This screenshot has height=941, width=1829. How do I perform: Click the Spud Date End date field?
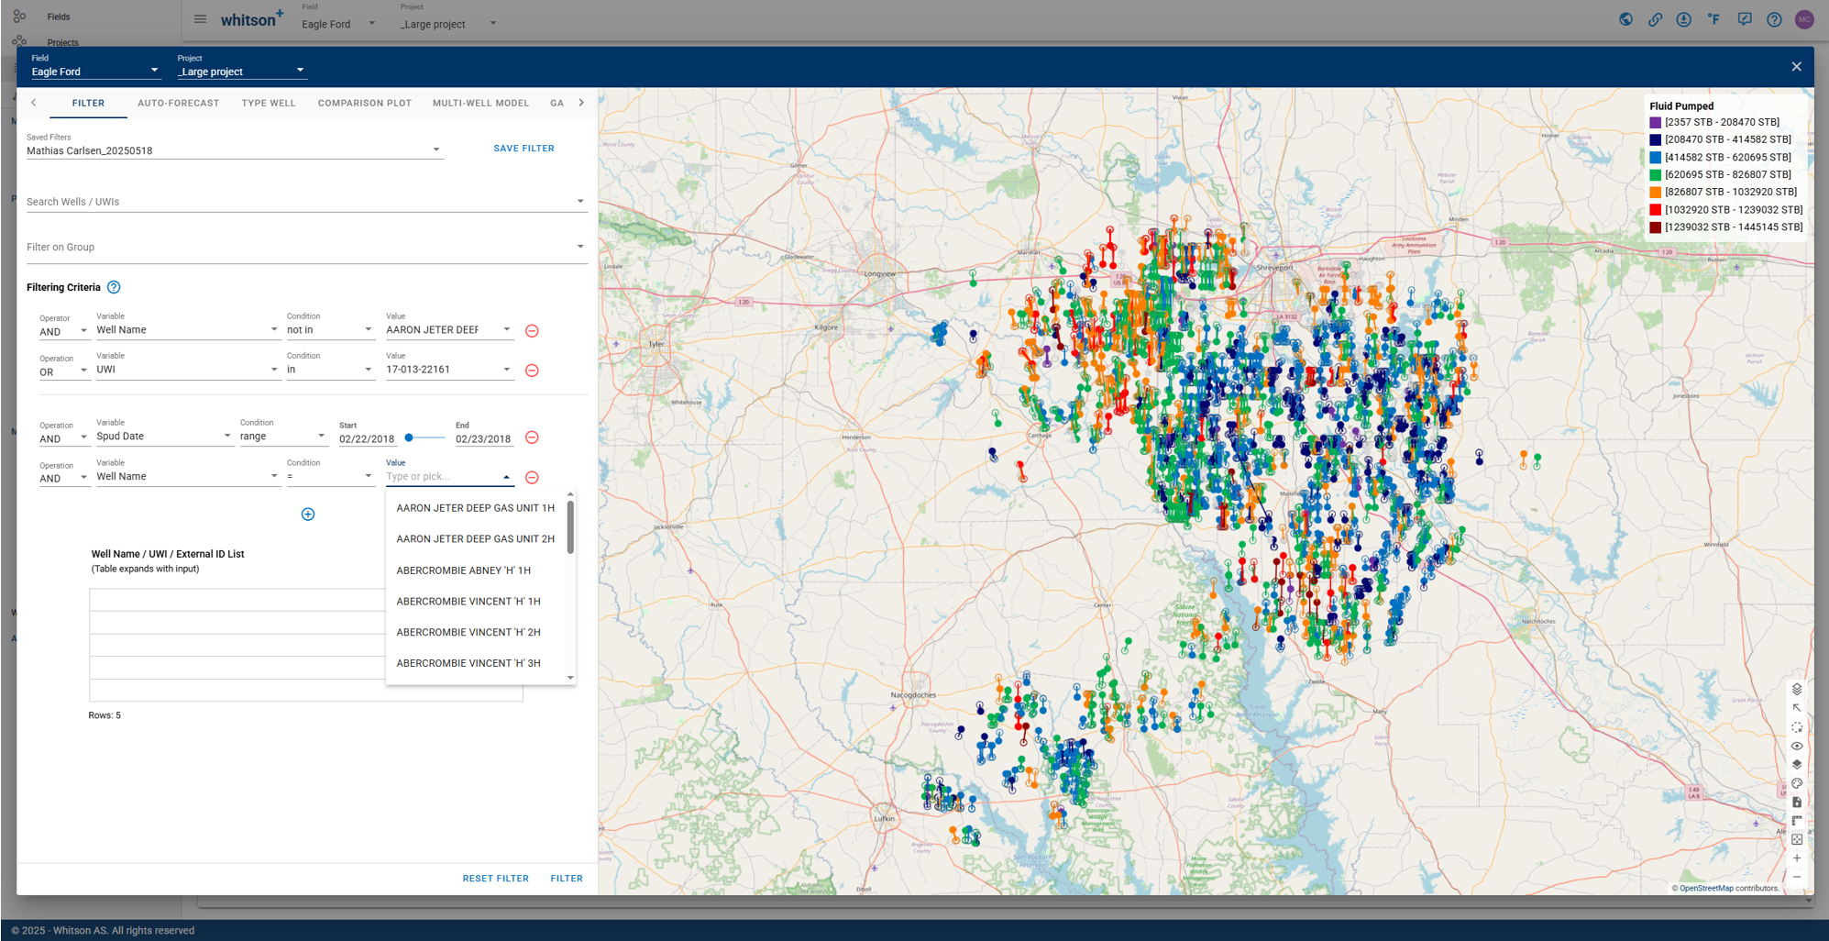point(483,439)
